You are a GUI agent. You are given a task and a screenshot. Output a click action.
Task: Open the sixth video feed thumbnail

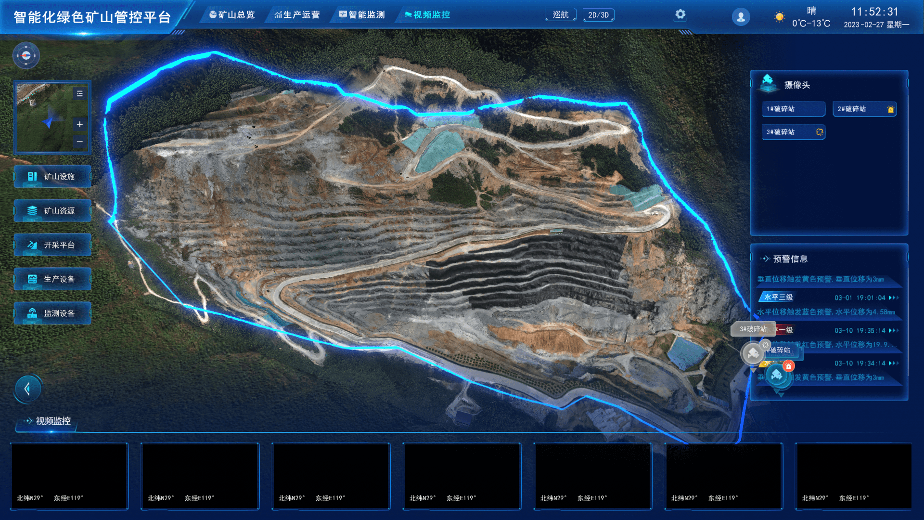pos(724,476)
